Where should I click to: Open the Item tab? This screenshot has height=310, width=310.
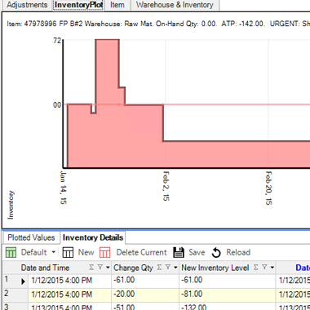point(117,5)
